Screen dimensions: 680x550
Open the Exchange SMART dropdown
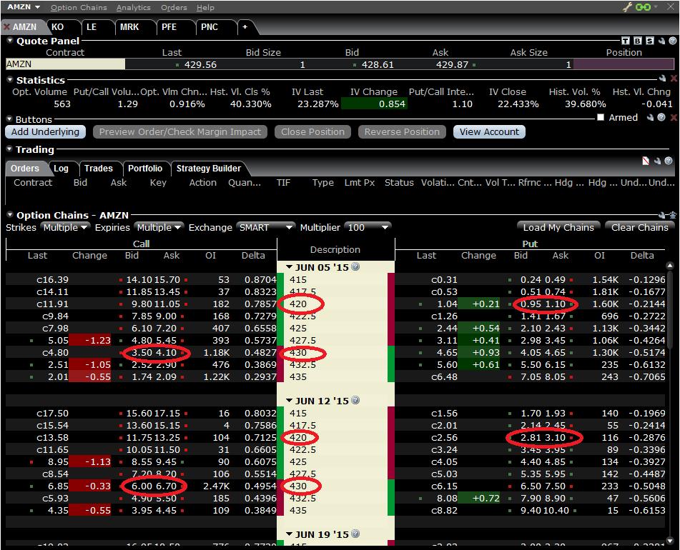pyautogui.click(x=265, y=227)
